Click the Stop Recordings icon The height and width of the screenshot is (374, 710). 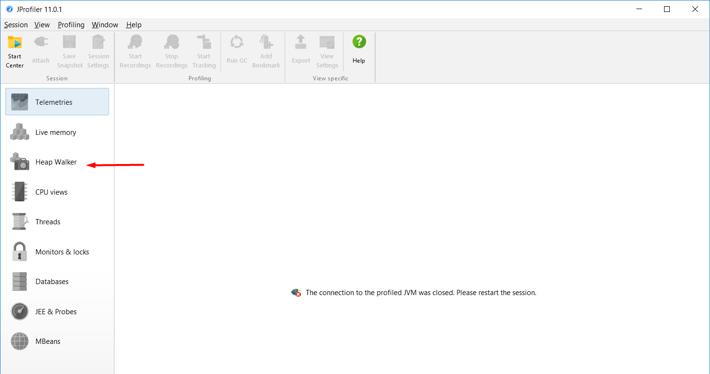coord(171,42)
